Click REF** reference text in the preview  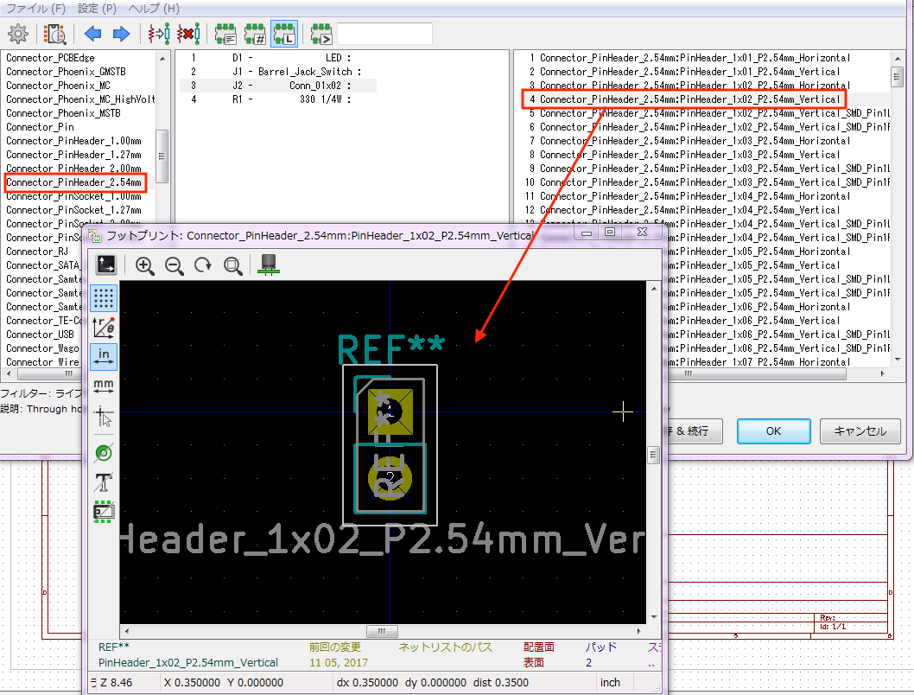391,349
